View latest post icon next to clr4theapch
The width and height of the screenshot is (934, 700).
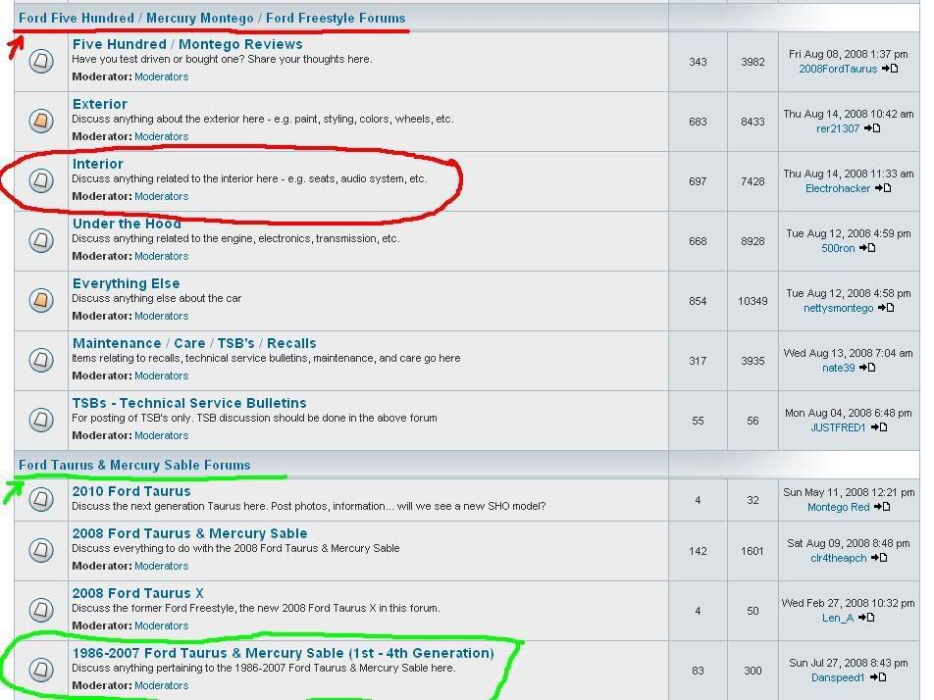(879, 558)
